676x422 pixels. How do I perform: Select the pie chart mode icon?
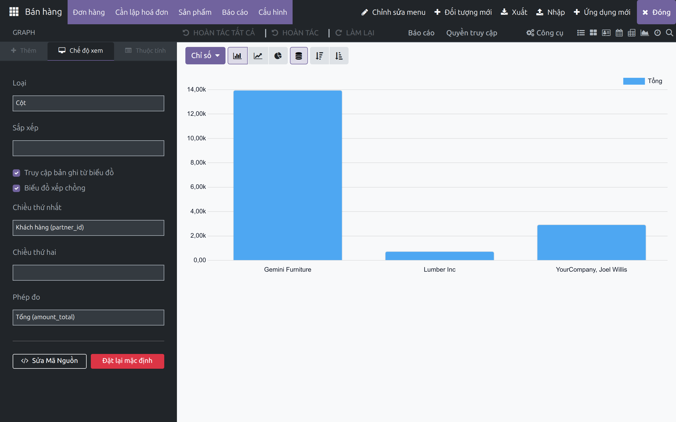point(278,56)
